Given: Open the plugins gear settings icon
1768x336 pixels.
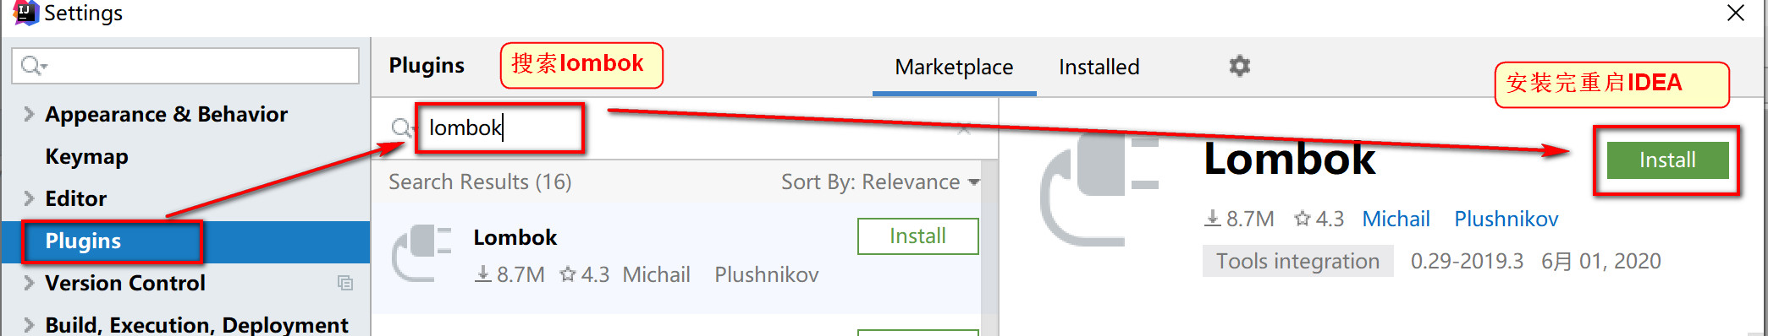Looking at the screenshot, I should pyautogui.click(x=1239, y=66).
